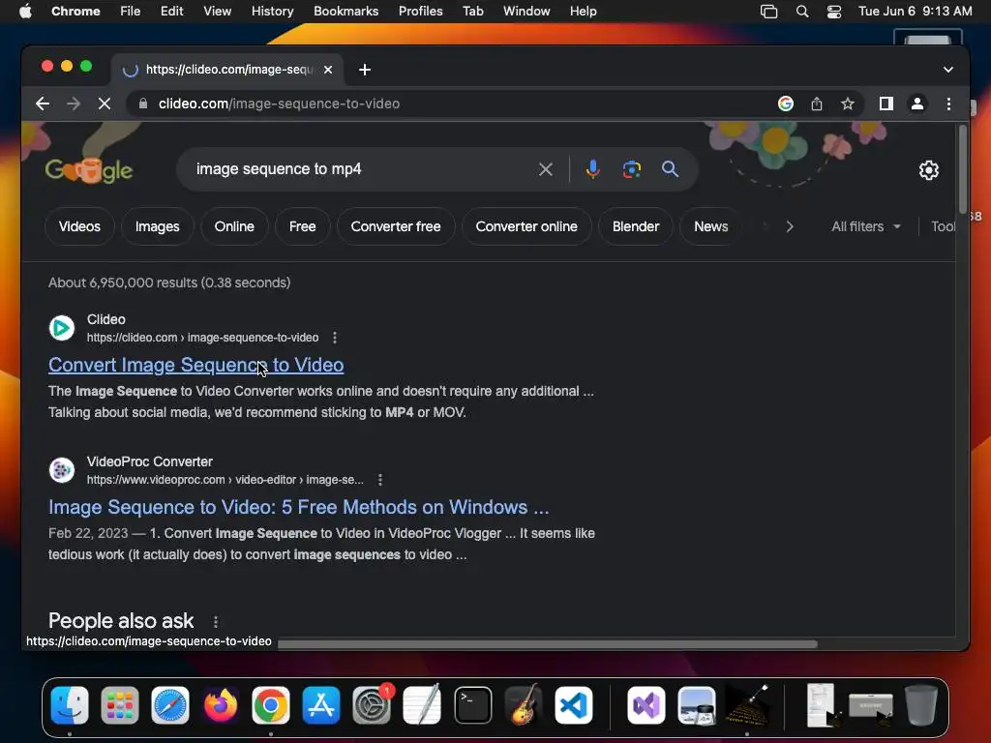991x743 pixels.
Task: Open About this result for People also ask
Action: click(x=216, y=622)
